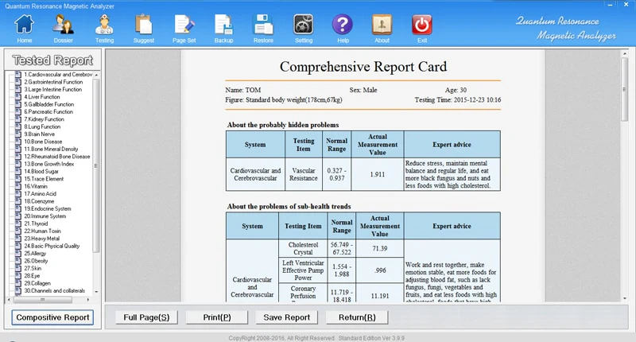Image resolution: width=636 pixels, height=342 pixels.
Task: Click Save Report button
Action: pyautogui.click(x=286, y=318)
